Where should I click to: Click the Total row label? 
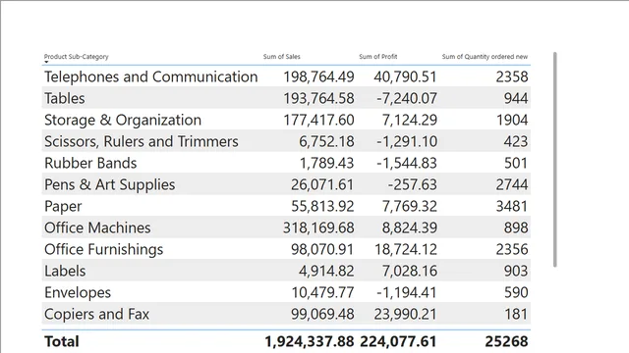point(61,341)
